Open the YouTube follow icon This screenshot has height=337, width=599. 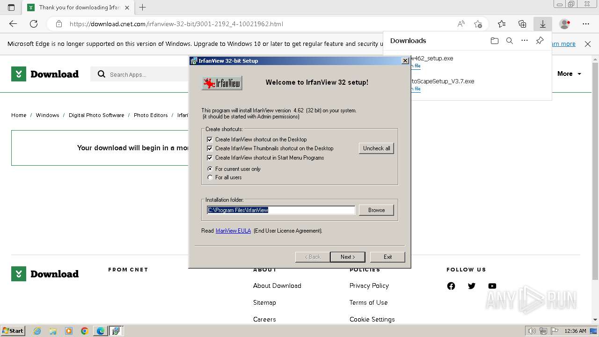(x=492, y=286)
